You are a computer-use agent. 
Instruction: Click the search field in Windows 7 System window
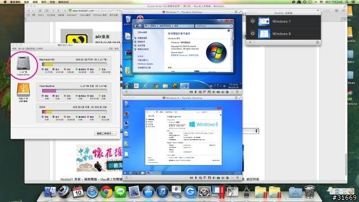point(214,26)
